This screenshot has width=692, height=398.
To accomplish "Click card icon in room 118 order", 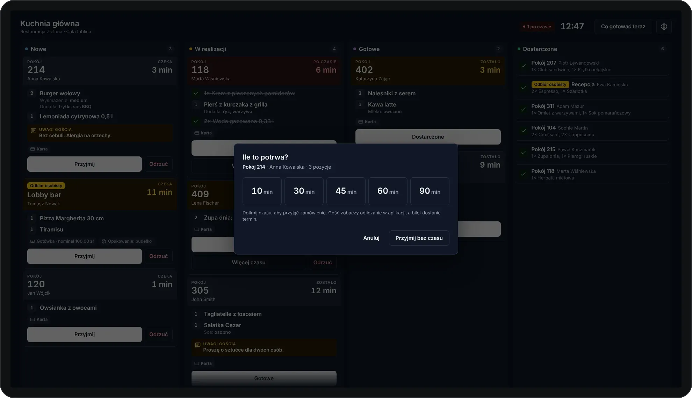I will [x=197, y=133].
